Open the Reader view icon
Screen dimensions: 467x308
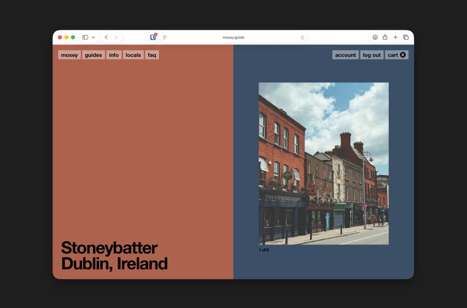pyautogui.click(x=164, y=37)
